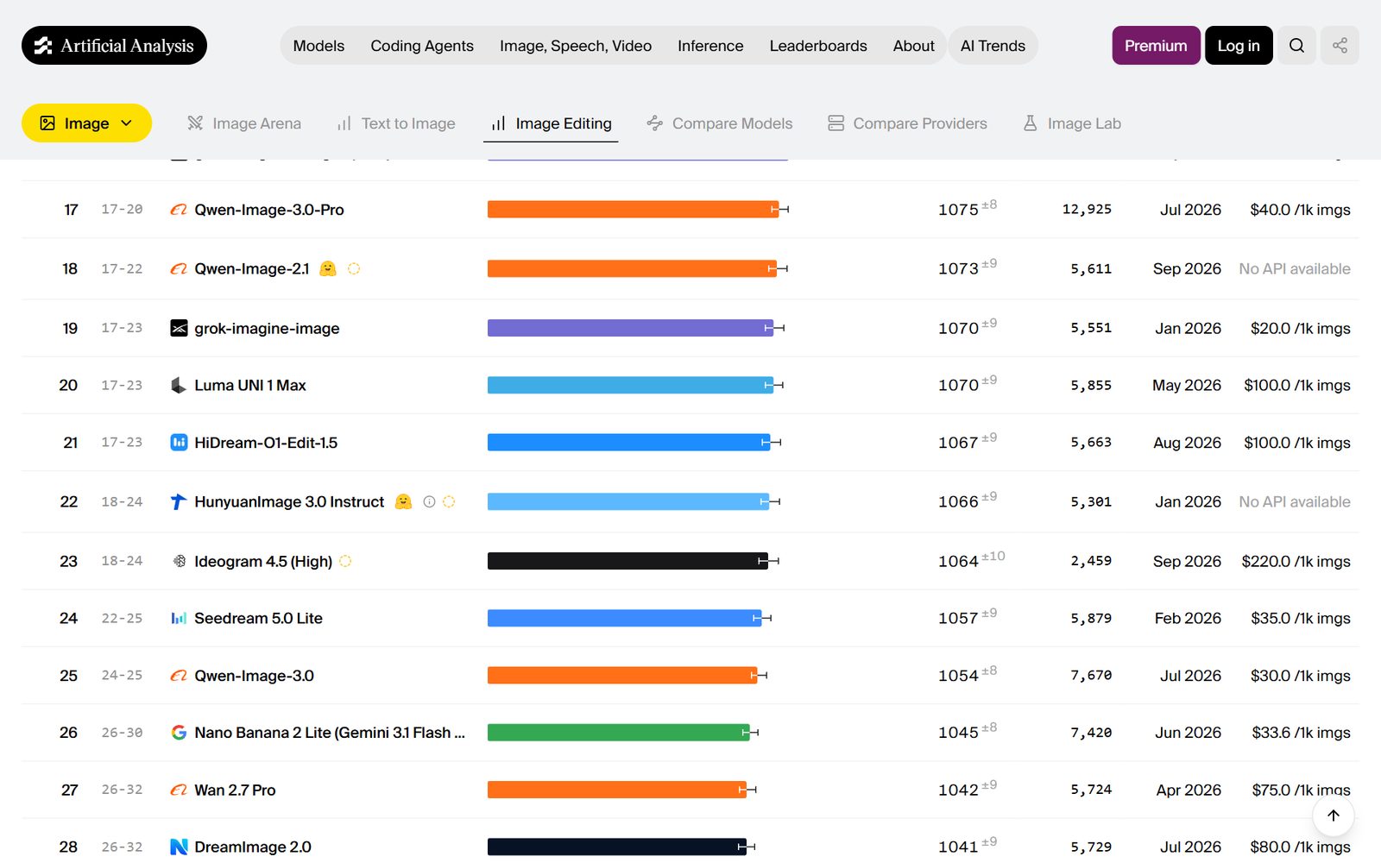Switch to the Text to Image tab
The height and width of the screenshot is (863, 1381).
pyautogui.click(x=396, y=123)
